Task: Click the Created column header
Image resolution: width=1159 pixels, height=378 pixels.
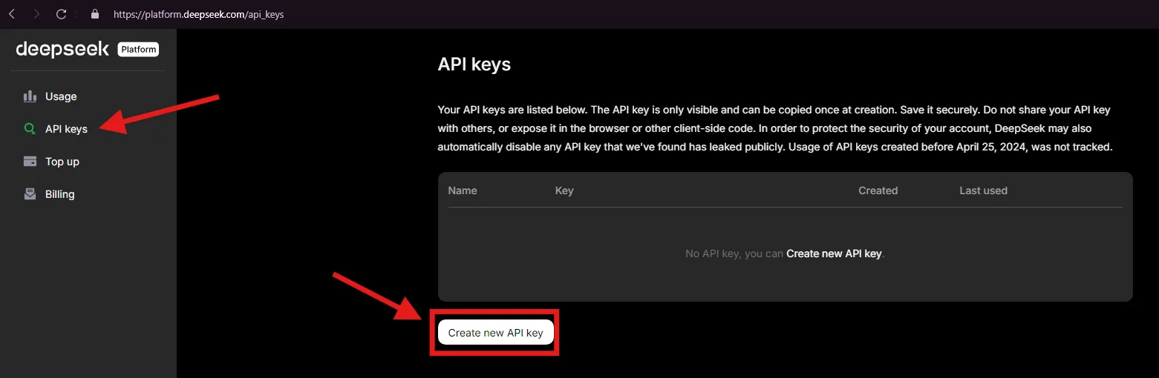Action: [x=878, y=190]
